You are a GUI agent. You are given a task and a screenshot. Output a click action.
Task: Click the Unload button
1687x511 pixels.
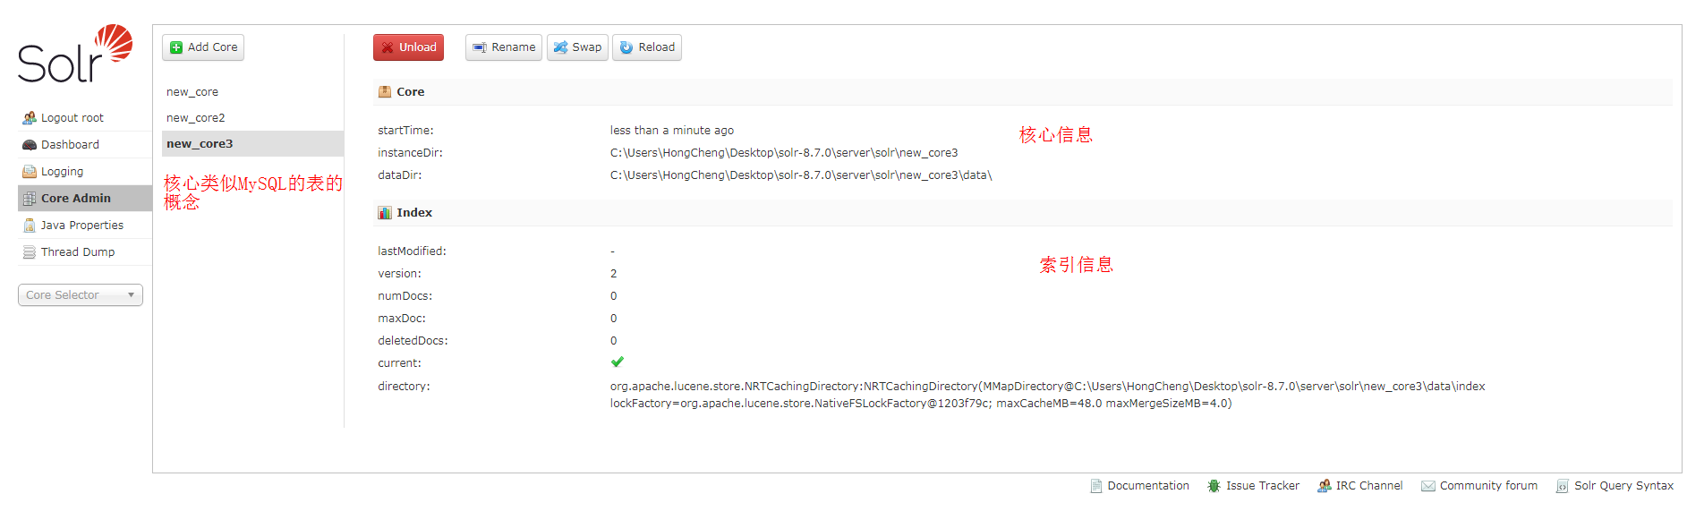click(x=408, y=47)
